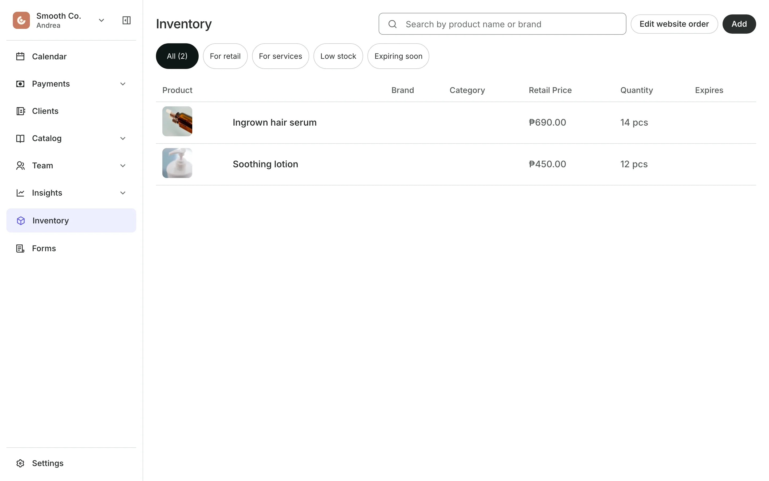Click the Expires column header

click(x=709, y=90)
